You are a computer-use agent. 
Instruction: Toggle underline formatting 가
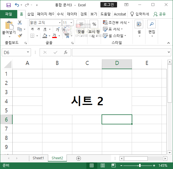point(45,29)
